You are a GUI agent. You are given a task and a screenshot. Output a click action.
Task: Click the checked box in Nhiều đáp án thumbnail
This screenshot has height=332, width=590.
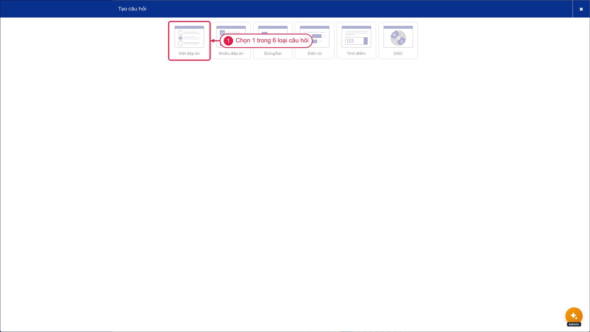click(222, 32)
